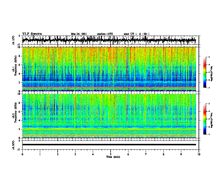
Task: Click the ch.1 waveform trace panel
Action: click(111, 40)
